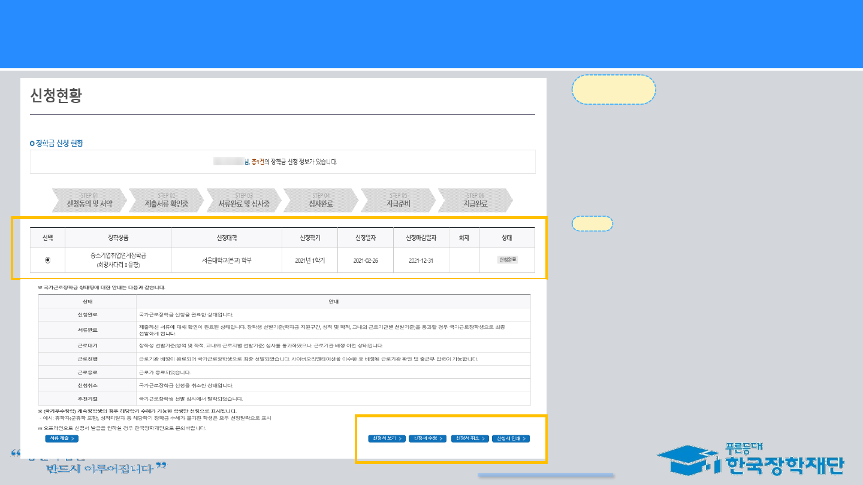Click the 장학상품 column header
This screenshot has width=863, height=485.
tap(118, 238)
